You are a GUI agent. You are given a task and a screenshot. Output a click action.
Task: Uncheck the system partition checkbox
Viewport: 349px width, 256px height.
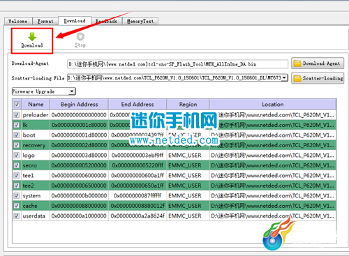(x=17, y=195)
